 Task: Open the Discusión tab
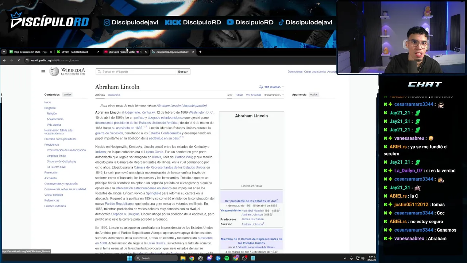(114, 95)
